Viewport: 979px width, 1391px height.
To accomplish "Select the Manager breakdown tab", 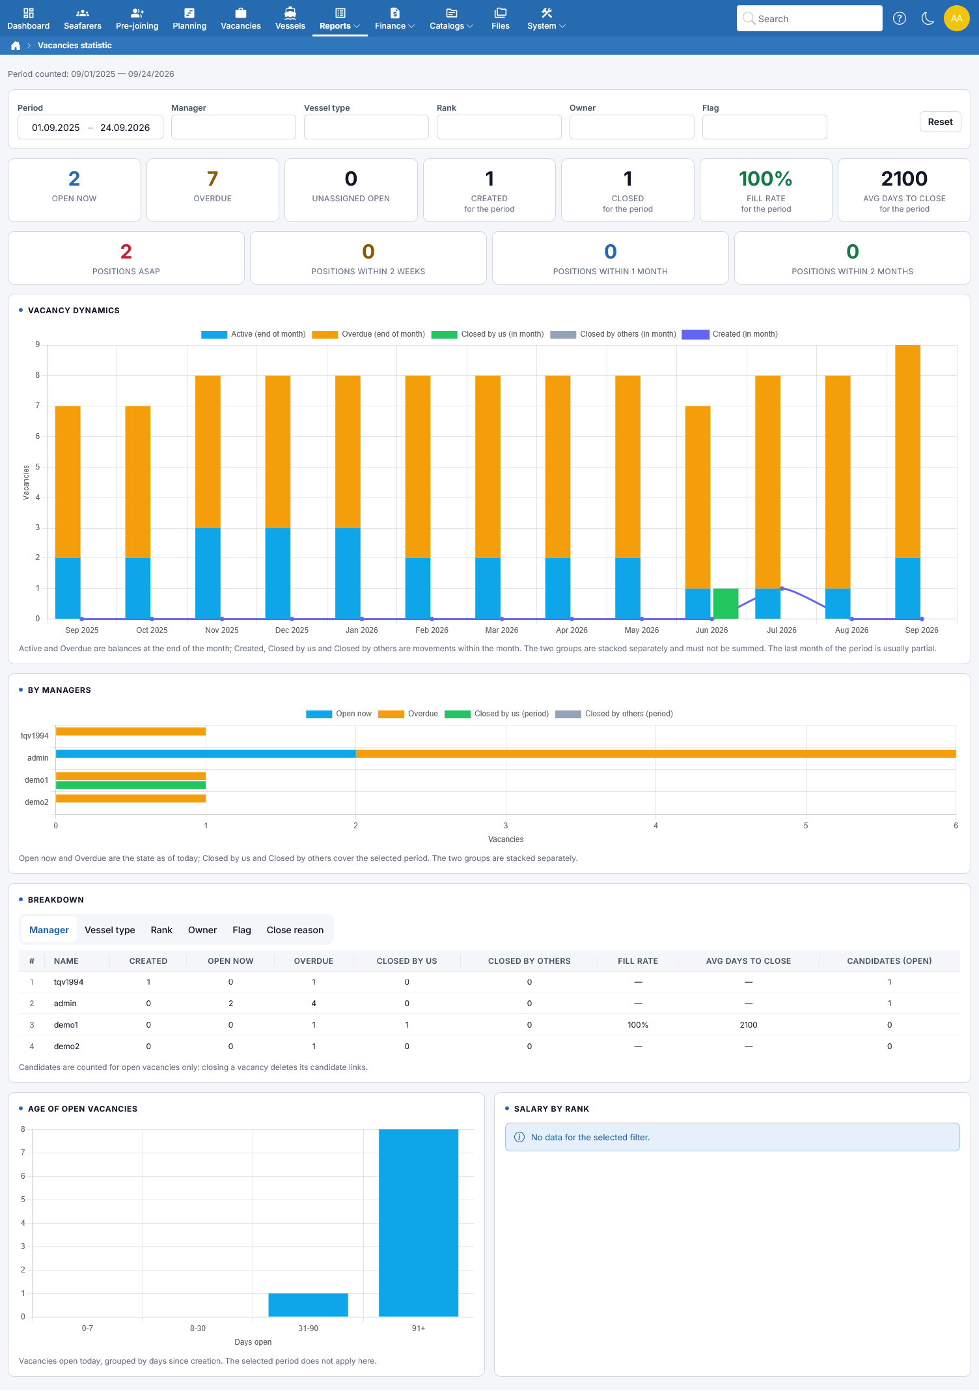I will pos(49,930).
